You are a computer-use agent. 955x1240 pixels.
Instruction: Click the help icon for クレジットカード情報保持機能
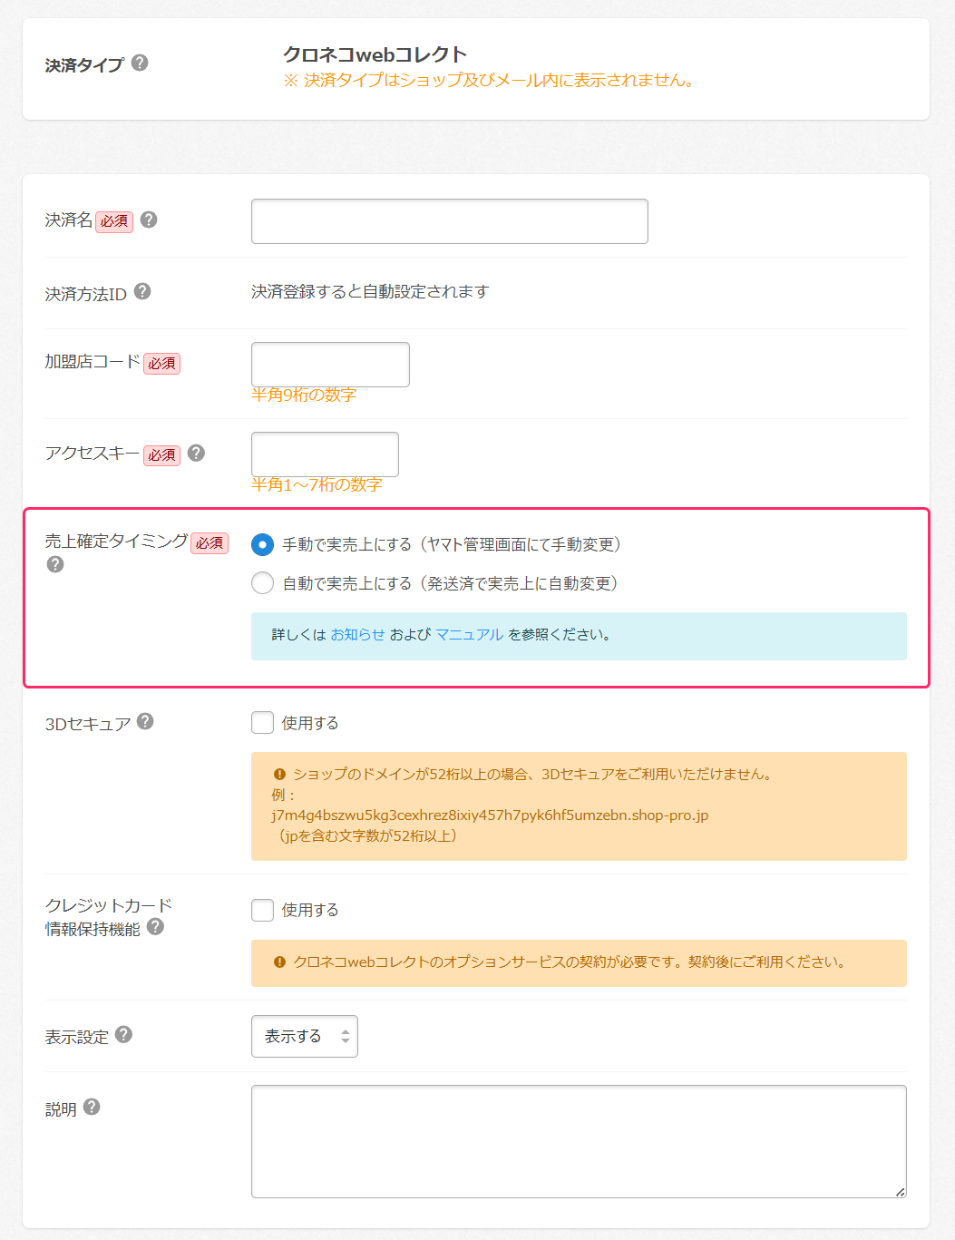tap(156, 928)
